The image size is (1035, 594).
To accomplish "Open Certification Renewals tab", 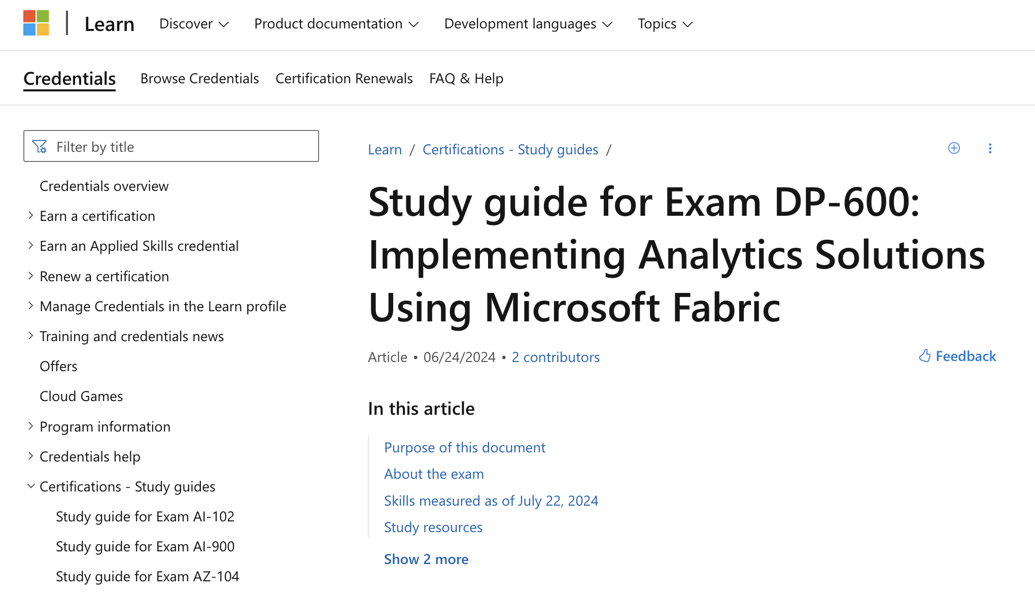I will coord(344,79).
